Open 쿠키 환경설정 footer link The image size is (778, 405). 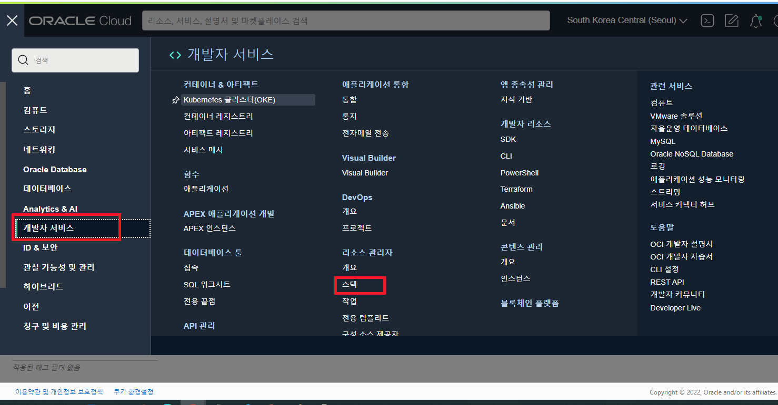134,392
